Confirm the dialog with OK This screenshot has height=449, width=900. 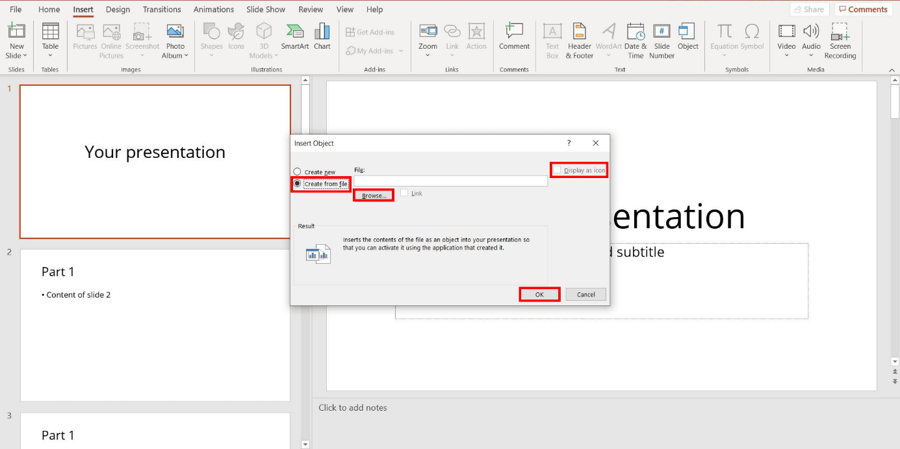coord(539,294)
